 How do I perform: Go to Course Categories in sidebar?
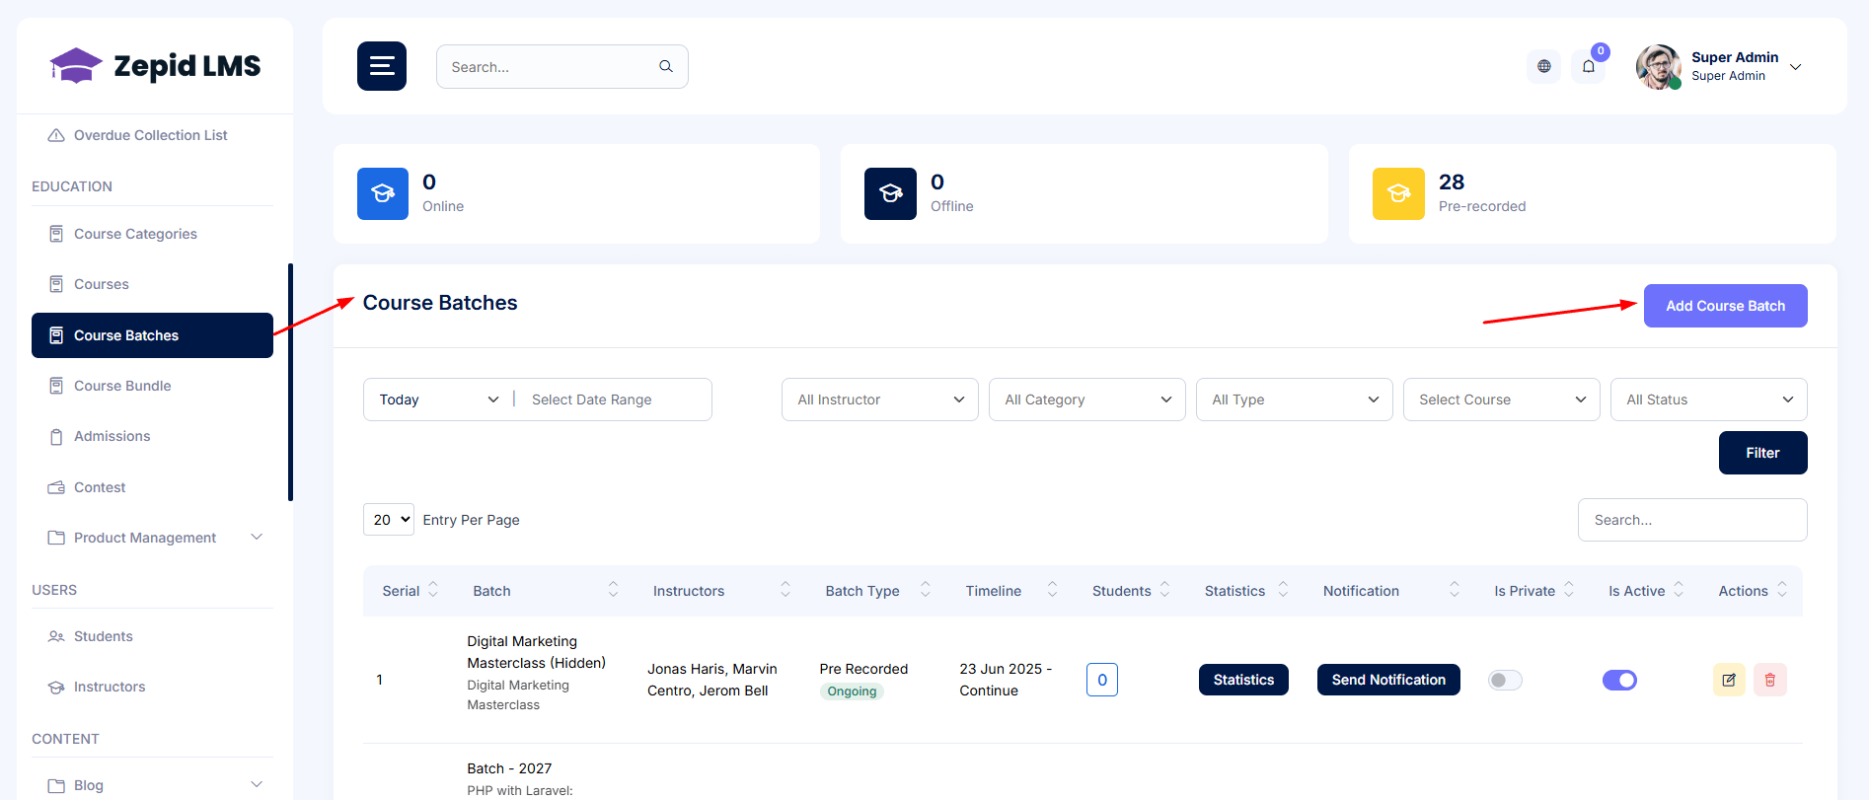pyautogui.click(x=152, y=234)
